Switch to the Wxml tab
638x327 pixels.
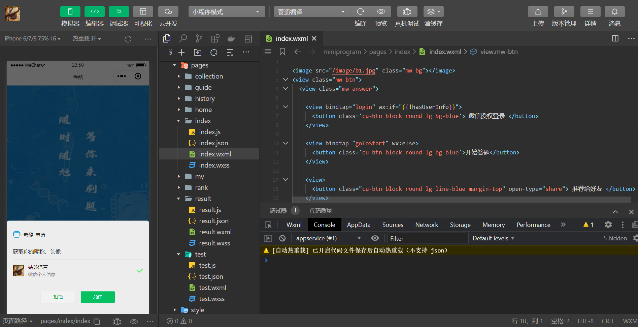(x=294, y=225)
